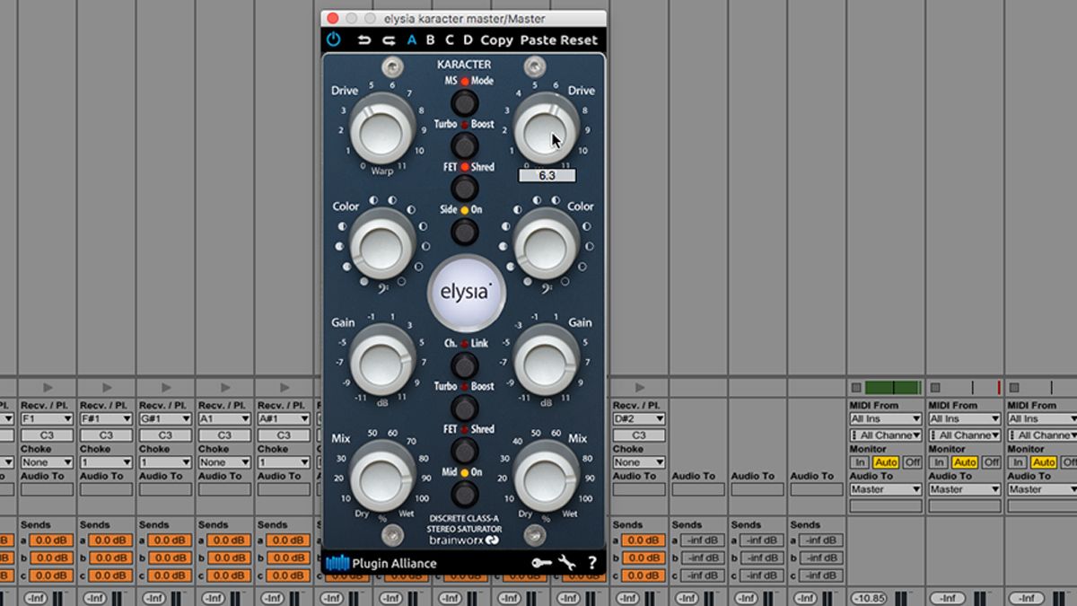Screen dimensions: 1077x606
Task: Open the question mark help icon
Action: point(591,564)
